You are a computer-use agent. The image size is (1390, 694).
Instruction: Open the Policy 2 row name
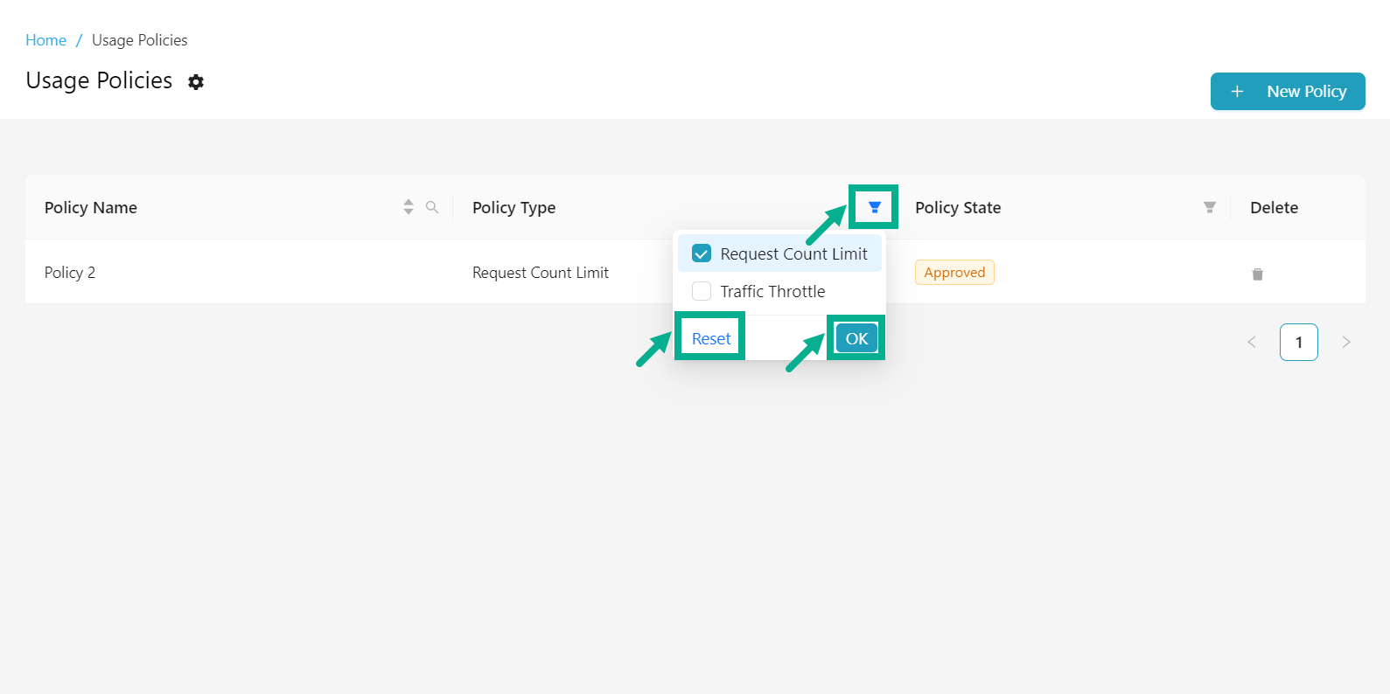click(x=70, y=273)
